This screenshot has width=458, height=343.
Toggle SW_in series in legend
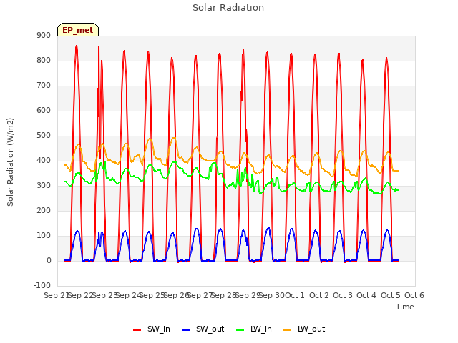pyautogui.click(x=151, y=329)
